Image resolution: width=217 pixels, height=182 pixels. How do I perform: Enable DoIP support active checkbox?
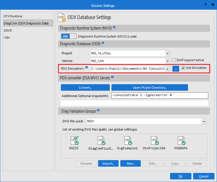tap(174, 60)
